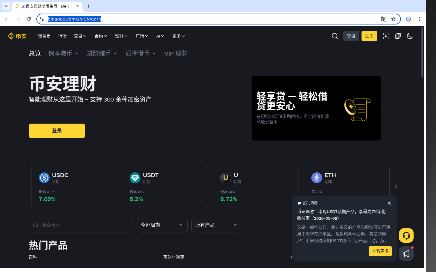This screenshot has width=436, height=272.
Task: Expand the 质押借币 tab dropdown
Action: (141, 53)
